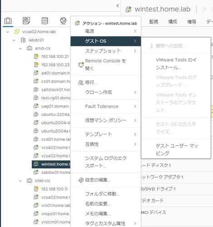
Task: Choose フォルダに移動... from the menu
Action: (x=106, y=194)
